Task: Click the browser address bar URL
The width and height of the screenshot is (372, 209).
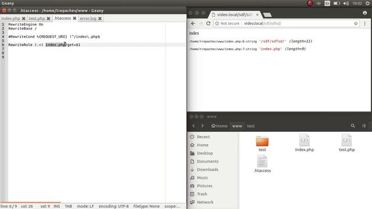Action: pyautogui.click(x=262, y=23)
